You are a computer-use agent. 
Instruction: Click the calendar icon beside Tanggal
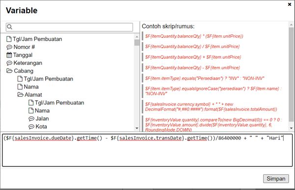(9, 55)
